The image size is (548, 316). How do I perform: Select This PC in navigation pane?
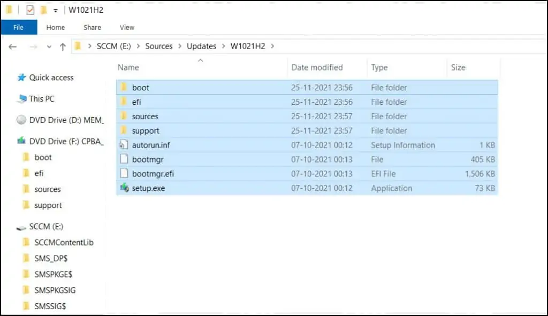click(42, 99)
